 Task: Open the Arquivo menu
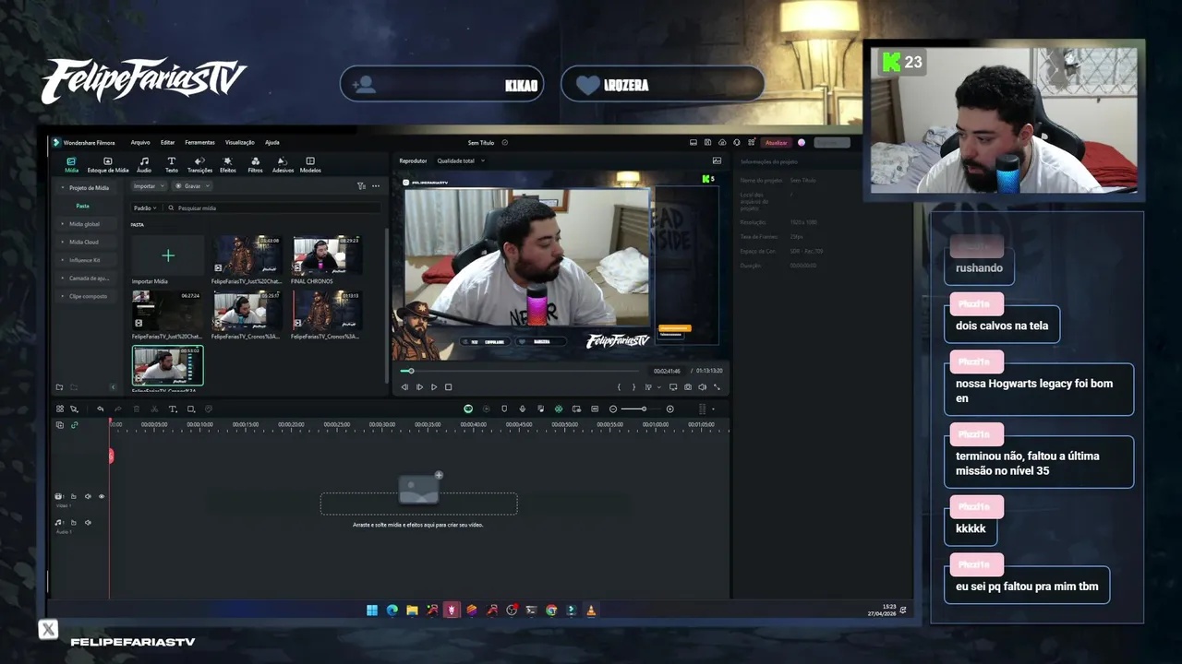[140, 143]
